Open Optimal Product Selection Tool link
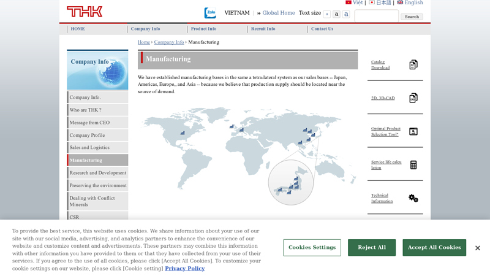This screenshot has height=276, width=490. coord(386,131)
